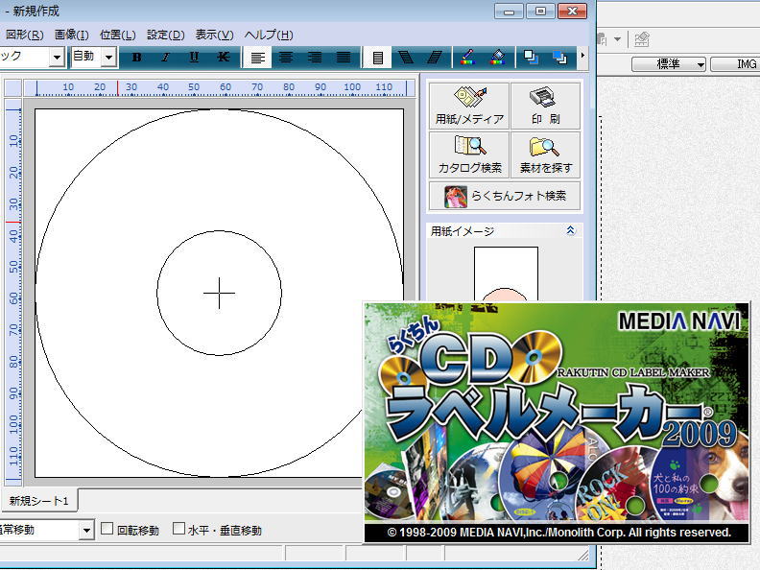This screenshot has height=570, width=760.
Task: Expand toolbar overflow arrow
Action: click(x=582, y=56)
